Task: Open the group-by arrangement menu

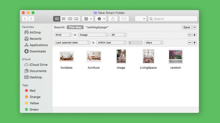Action: pyautogui.click(x=88, y=19)
